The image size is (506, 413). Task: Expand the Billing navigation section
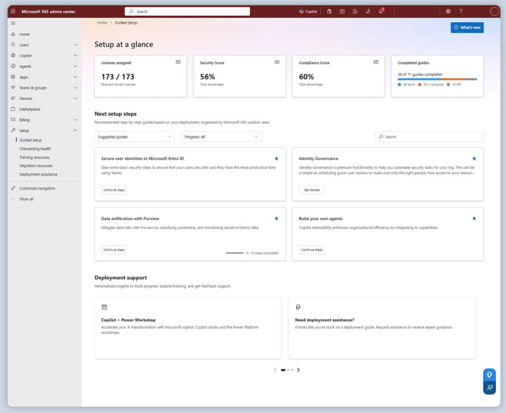coord(75,120)
